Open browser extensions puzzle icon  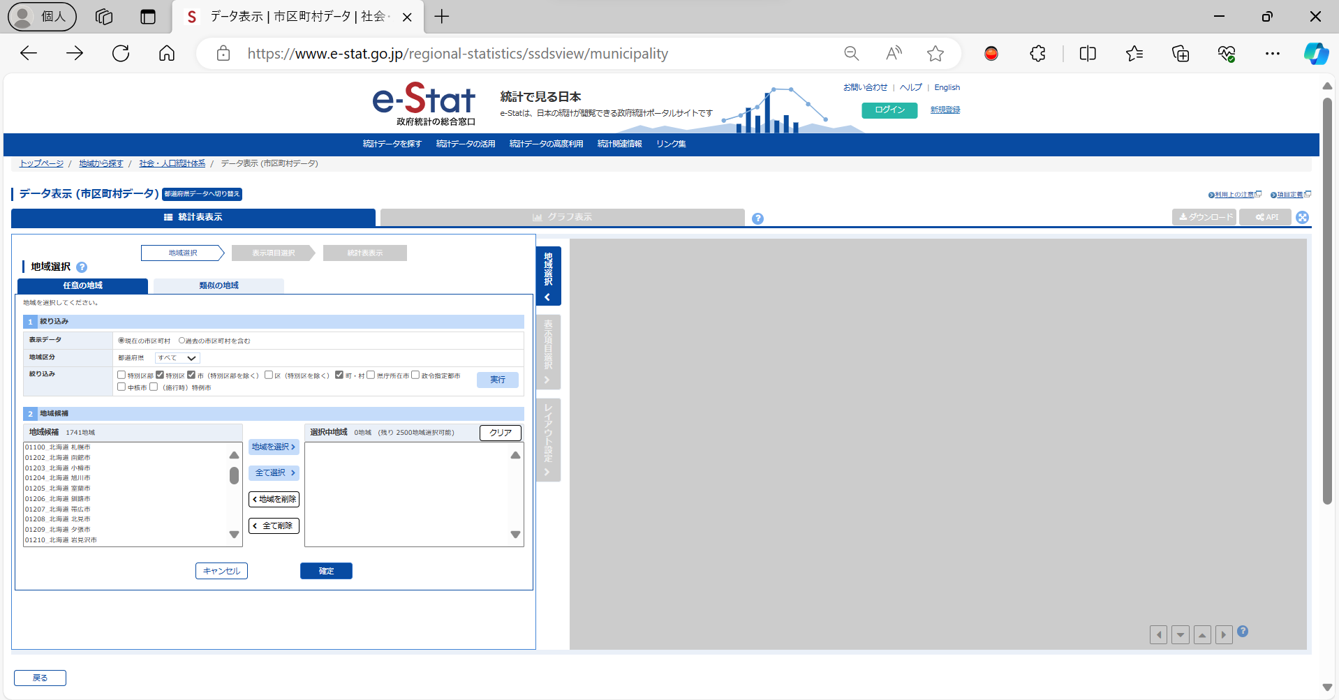pyautogui.click(x=1037, y=54)
